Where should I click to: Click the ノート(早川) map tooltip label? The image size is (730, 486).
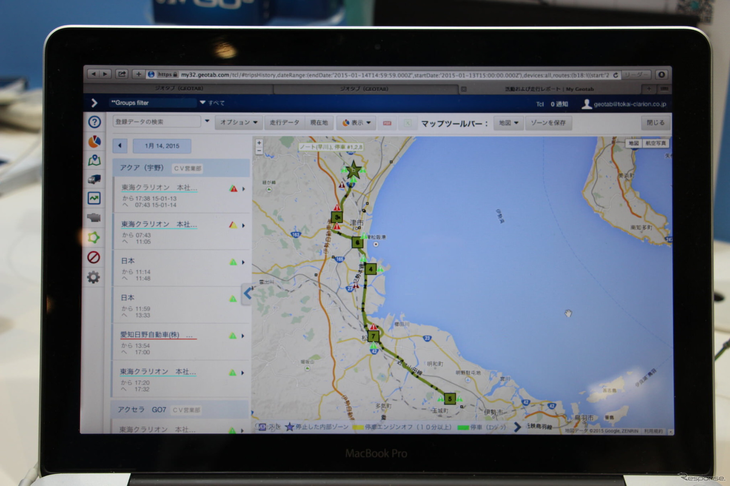pos(331,147)
